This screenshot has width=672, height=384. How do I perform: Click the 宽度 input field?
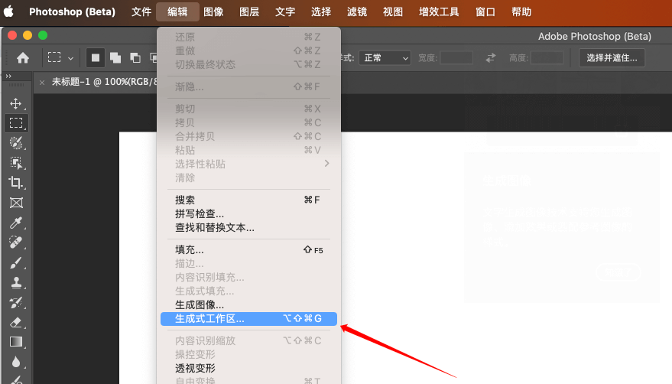click(x=456, y=58)
